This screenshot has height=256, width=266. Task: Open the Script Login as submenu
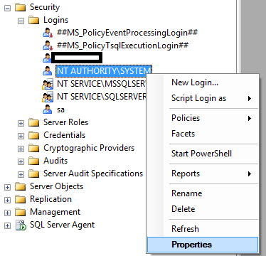[x=202, y=98]
